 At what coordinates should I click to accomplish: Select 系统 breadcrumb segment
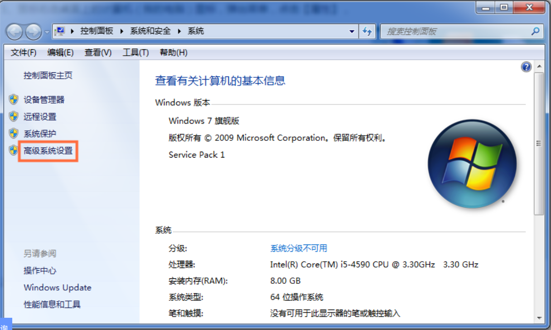196,31
